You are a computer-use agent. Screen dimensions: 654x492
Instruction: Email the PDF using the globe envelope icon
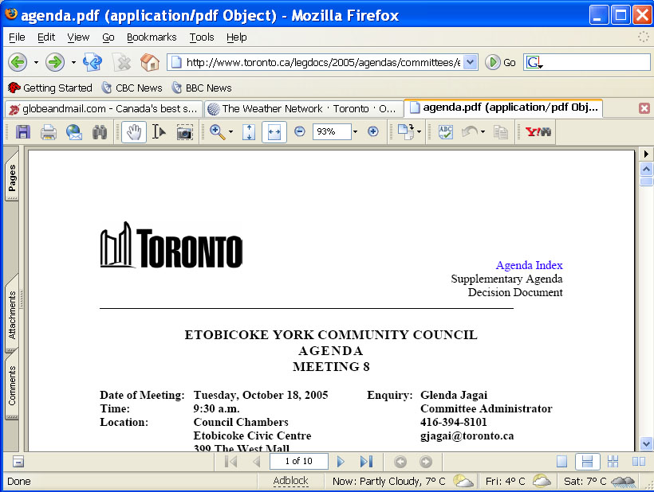pyautogui.click(x=74, y=132)
